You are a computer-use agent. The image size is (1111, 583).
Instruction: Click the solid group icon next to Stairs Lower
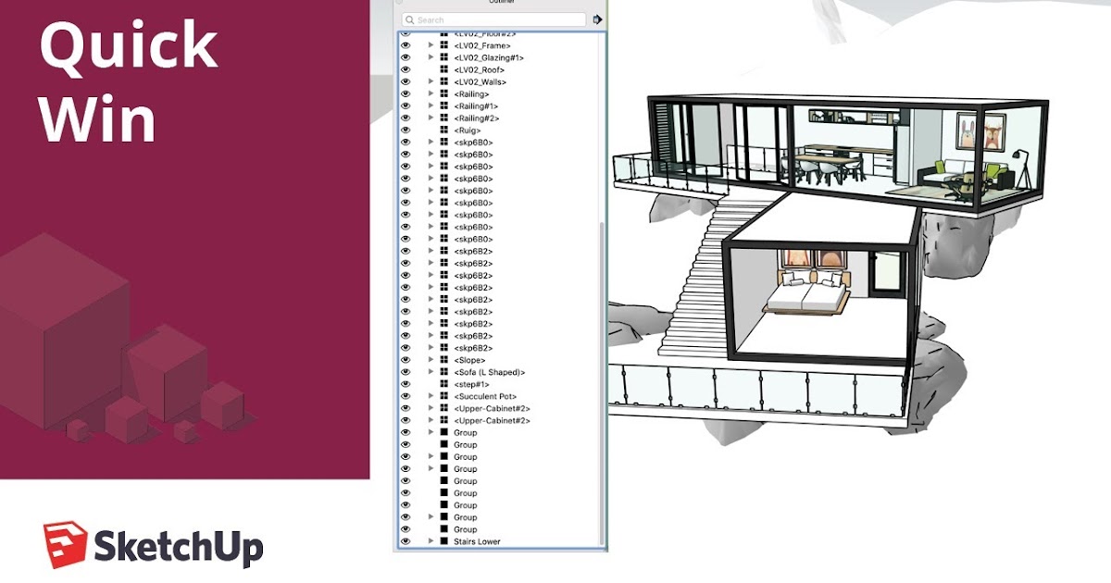(x=445, y=542)
